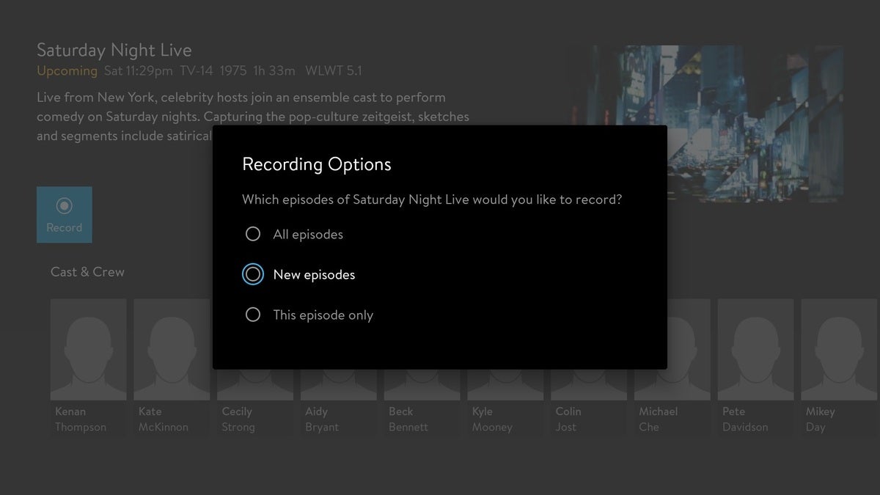The image size is (880, 495).
Task: Click the Cast & Crew heading
Action: (87, 271)
